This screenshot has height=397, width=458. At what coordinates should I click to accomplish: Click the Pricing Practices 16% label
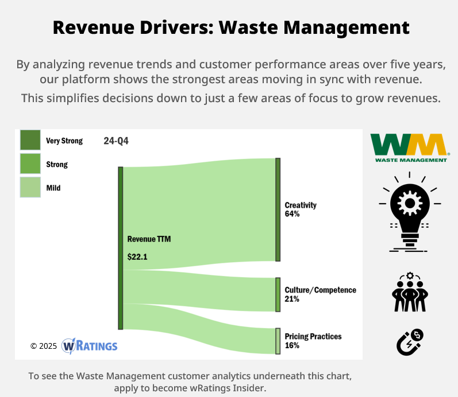coord(313,341)
